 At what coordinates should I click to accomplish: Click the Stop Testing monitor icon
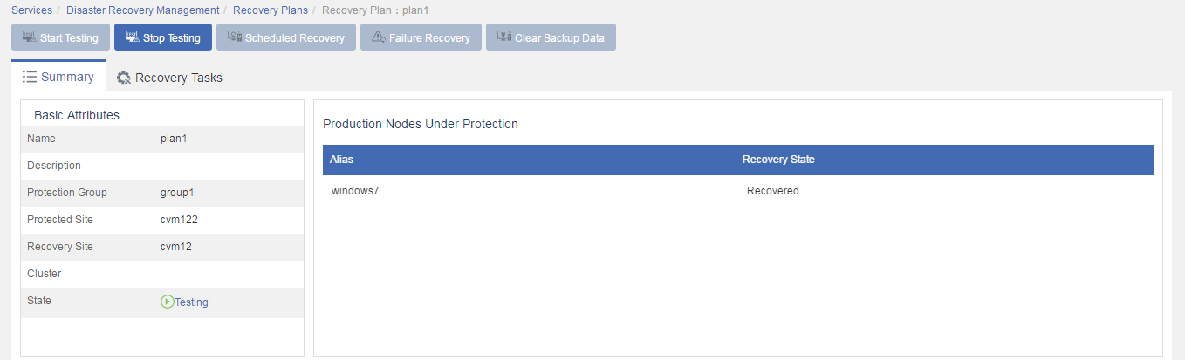pos(132,37)
